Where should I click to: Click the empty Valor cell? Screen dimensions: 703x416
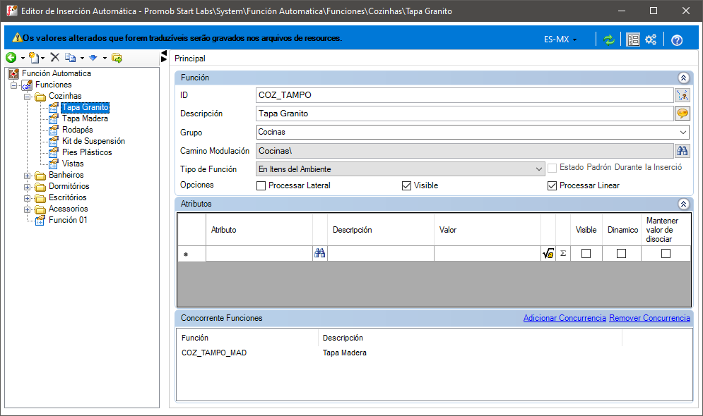488,254
